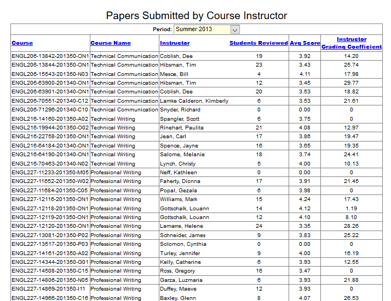Select course cell ENGL227-12116-201350-ON1
This screenshot has width=391, height=301.
(x=50, y=199)
